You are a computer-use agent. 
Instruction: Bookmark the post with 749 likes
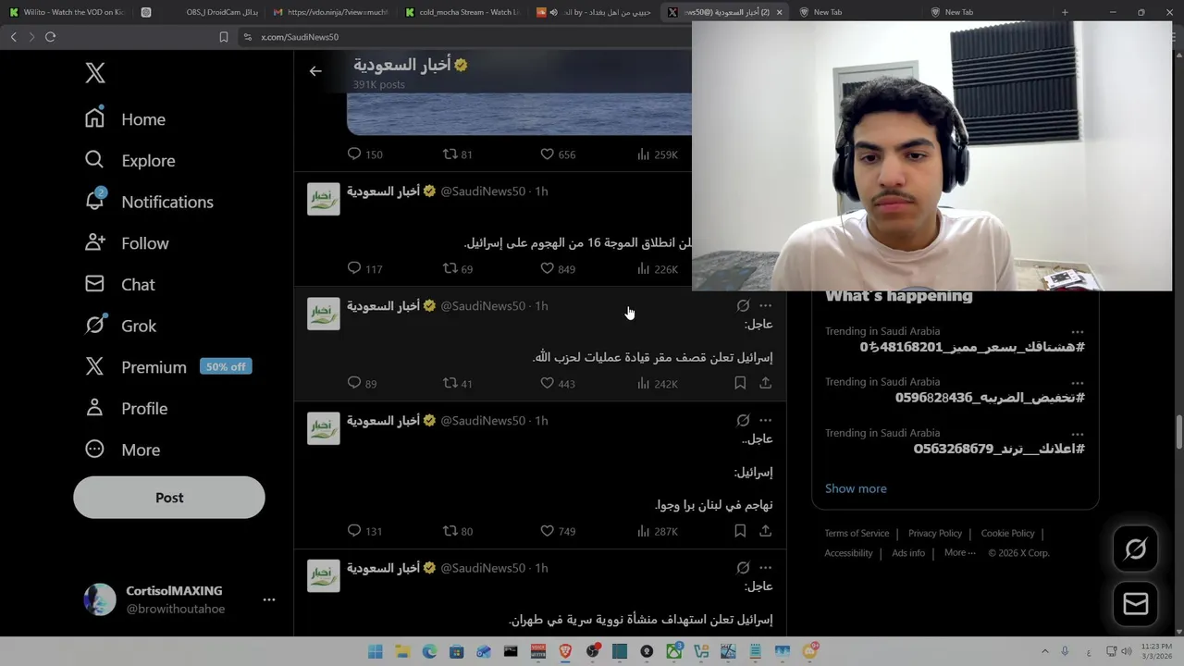740,531
